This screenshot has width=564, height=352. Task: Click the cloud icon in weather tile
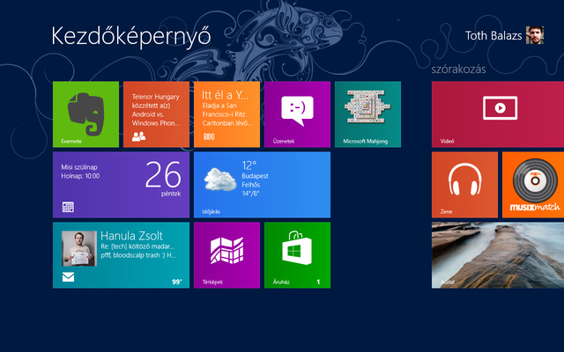click(220, 179)
